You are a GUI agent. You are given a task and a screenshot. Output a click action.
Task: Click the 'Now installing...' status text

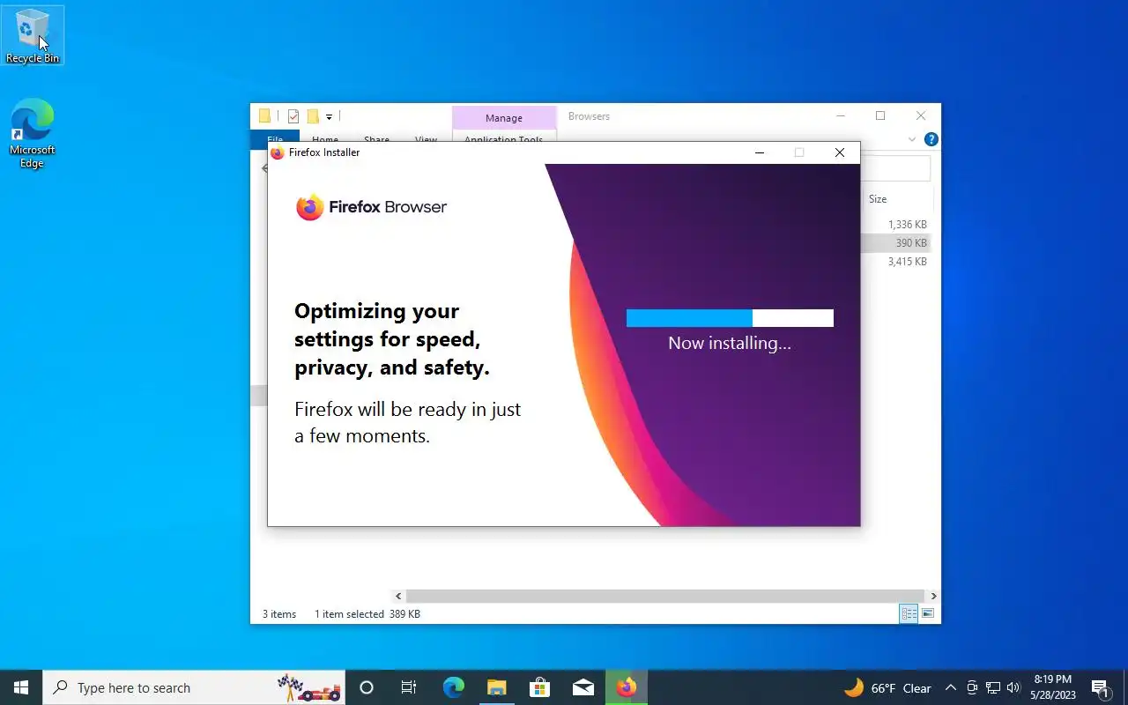tap(730, 343)
